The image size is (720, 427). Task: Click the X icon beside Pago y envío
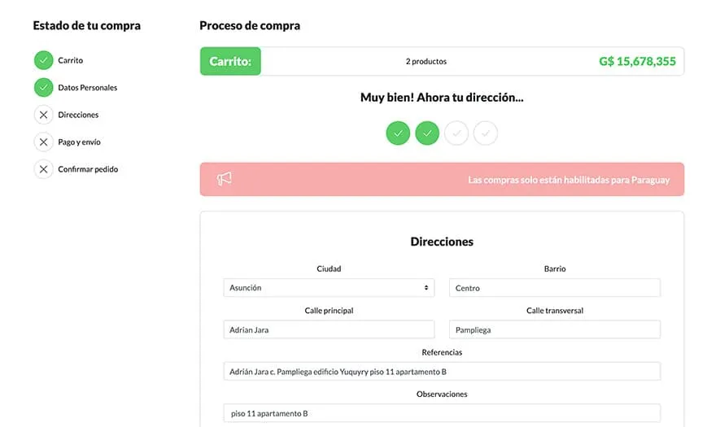43,142
